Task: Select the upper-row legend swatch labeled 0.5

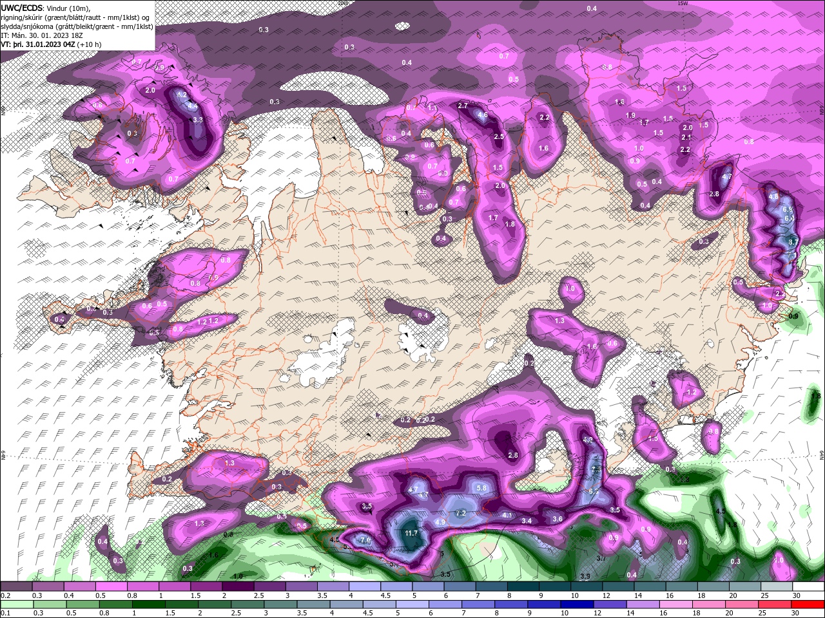Action: tap(112, 586)
